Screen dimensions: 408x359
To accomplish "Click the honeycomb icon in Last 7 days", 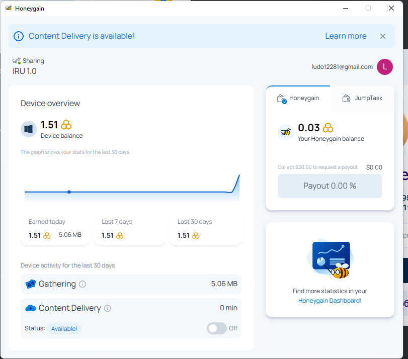I will tap(120, 236).
